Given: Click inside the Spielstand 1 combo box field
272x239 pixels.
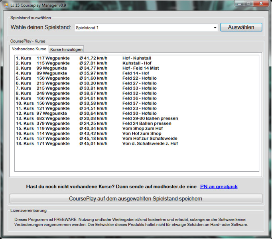Looking at the screenshot, I should tap(144, 28).
